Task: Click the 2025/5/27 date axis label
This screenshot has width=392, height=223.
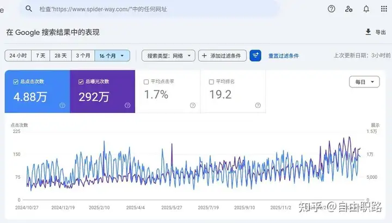Action: click(171, 208)
